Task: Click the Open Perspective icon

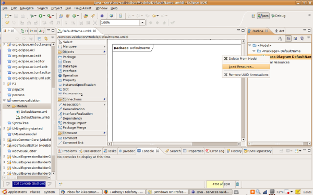Action: point(254,16)
